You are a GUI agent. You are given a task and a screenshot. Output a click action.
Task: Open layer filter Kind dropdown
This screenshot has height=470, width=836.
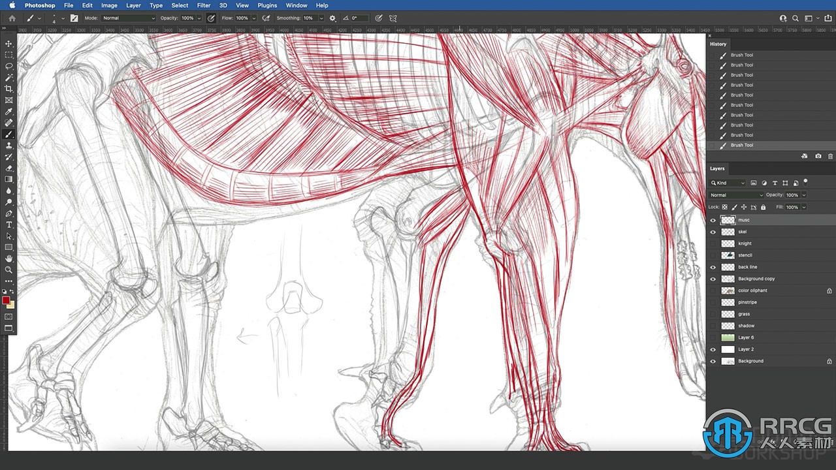click(x=728, y=183)
